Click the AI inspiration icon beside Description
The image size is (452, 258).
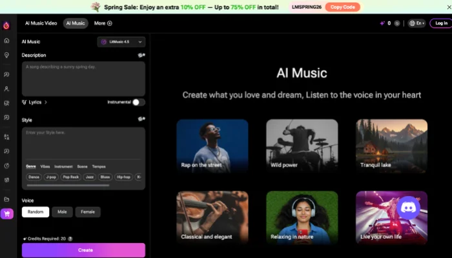coord(141,55)
